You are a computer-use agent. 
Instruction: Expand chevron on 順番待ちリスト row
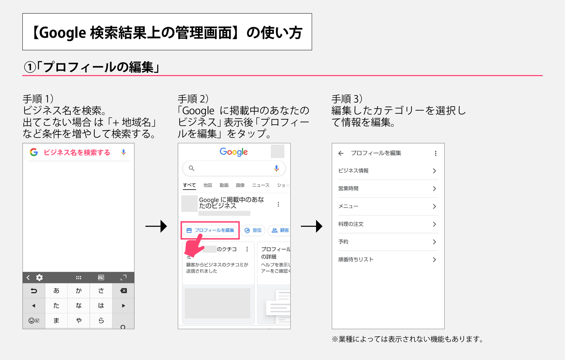point(434,259)
